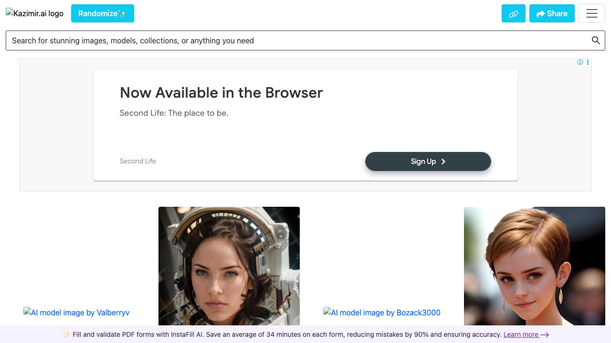Open the ad options three-dot menu
The image size is (611, 343).
coord(588,62)
